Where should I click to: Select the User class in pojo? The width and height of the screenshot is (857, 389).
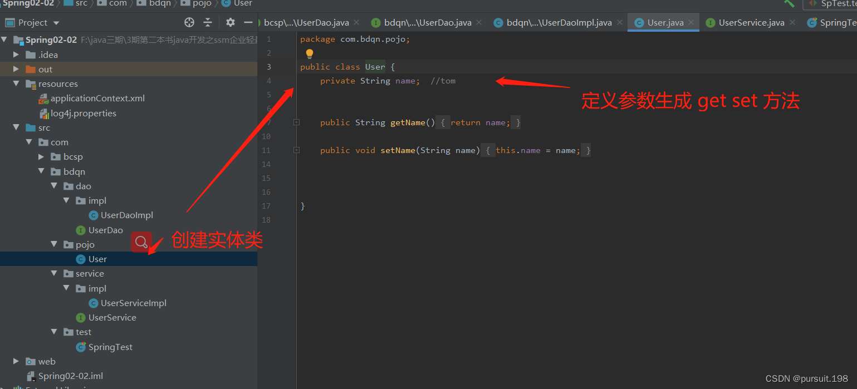click(97, 259)
